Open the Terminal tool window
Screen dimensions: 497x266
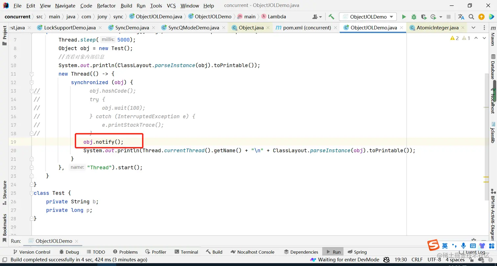[x=186, y=252]
